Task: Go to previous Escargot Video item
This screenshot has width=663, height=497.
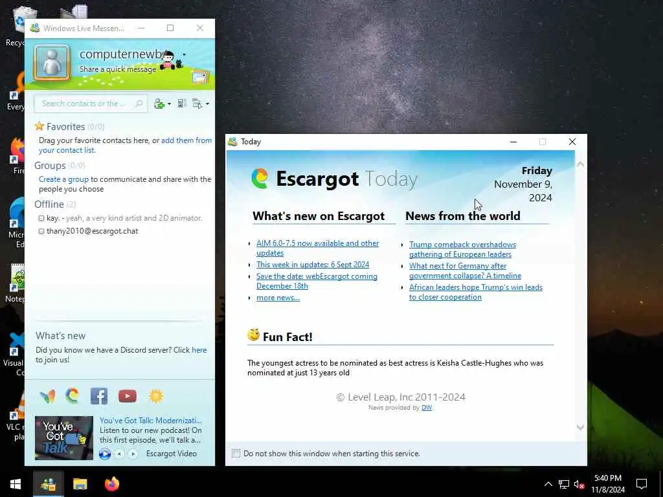Action: click(120, 454)
